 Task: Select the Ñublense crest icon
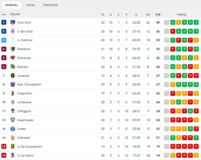point(13,58)
